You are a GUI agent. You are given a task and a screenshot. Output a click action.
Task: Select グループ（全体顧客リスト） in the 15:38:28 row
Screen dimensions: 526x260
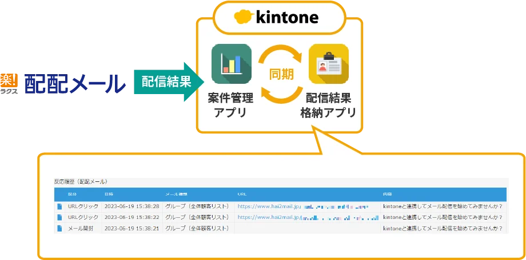click(197, 206)
